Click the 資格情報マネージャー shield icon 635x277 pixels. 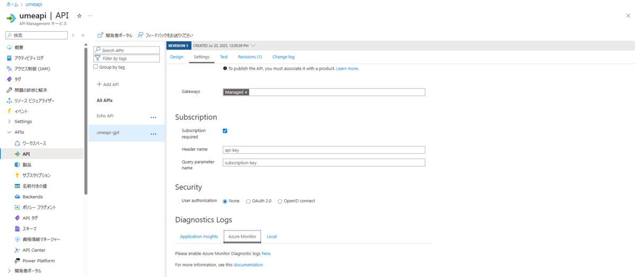[17, 239]
